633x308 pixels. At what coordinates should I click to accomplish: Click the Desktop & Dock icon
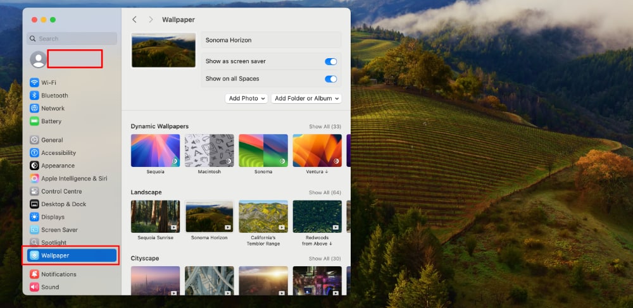point(34,204)
